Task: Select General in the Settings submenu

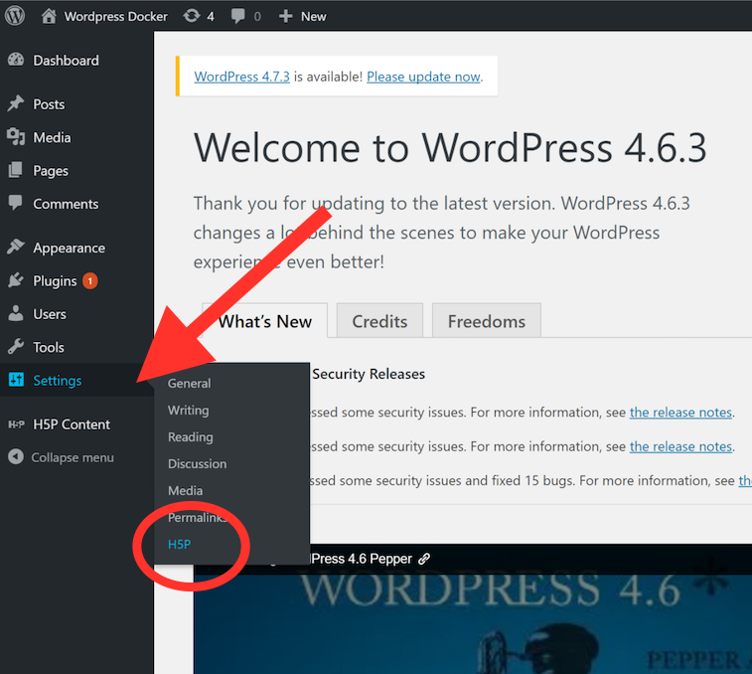Action: [x=189, y=384]
